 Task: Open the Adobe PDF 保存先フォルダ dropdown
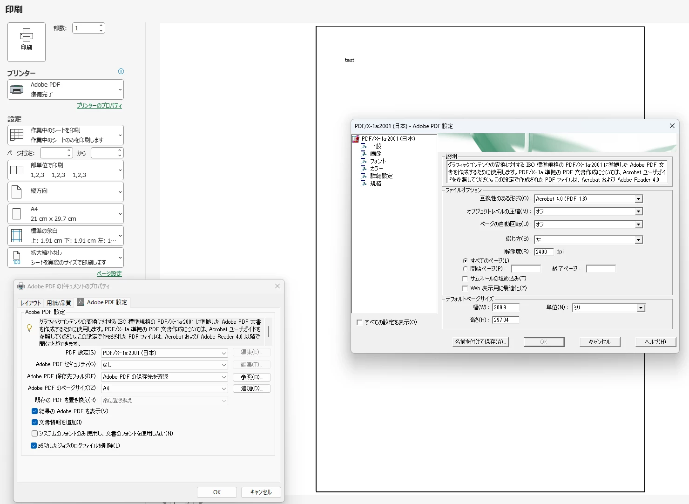coord(164,377)
